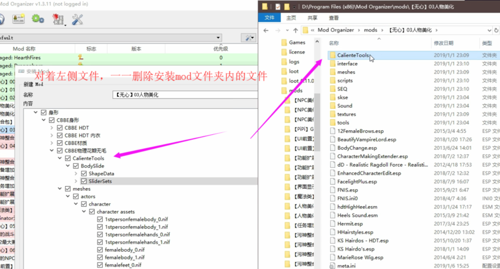Uncheck the CalienteTools checkbox in install tree
This screenshot has height=269, width=500.
tap(68, 158)
